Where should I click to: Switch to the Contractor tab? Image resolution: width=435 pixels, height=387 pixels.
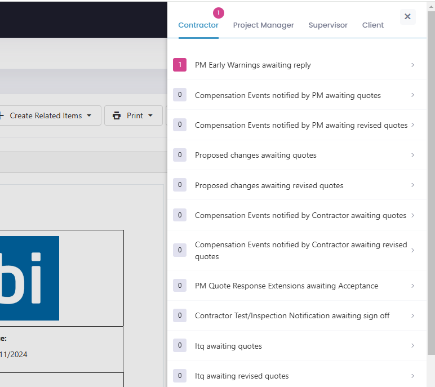(198, 25)
